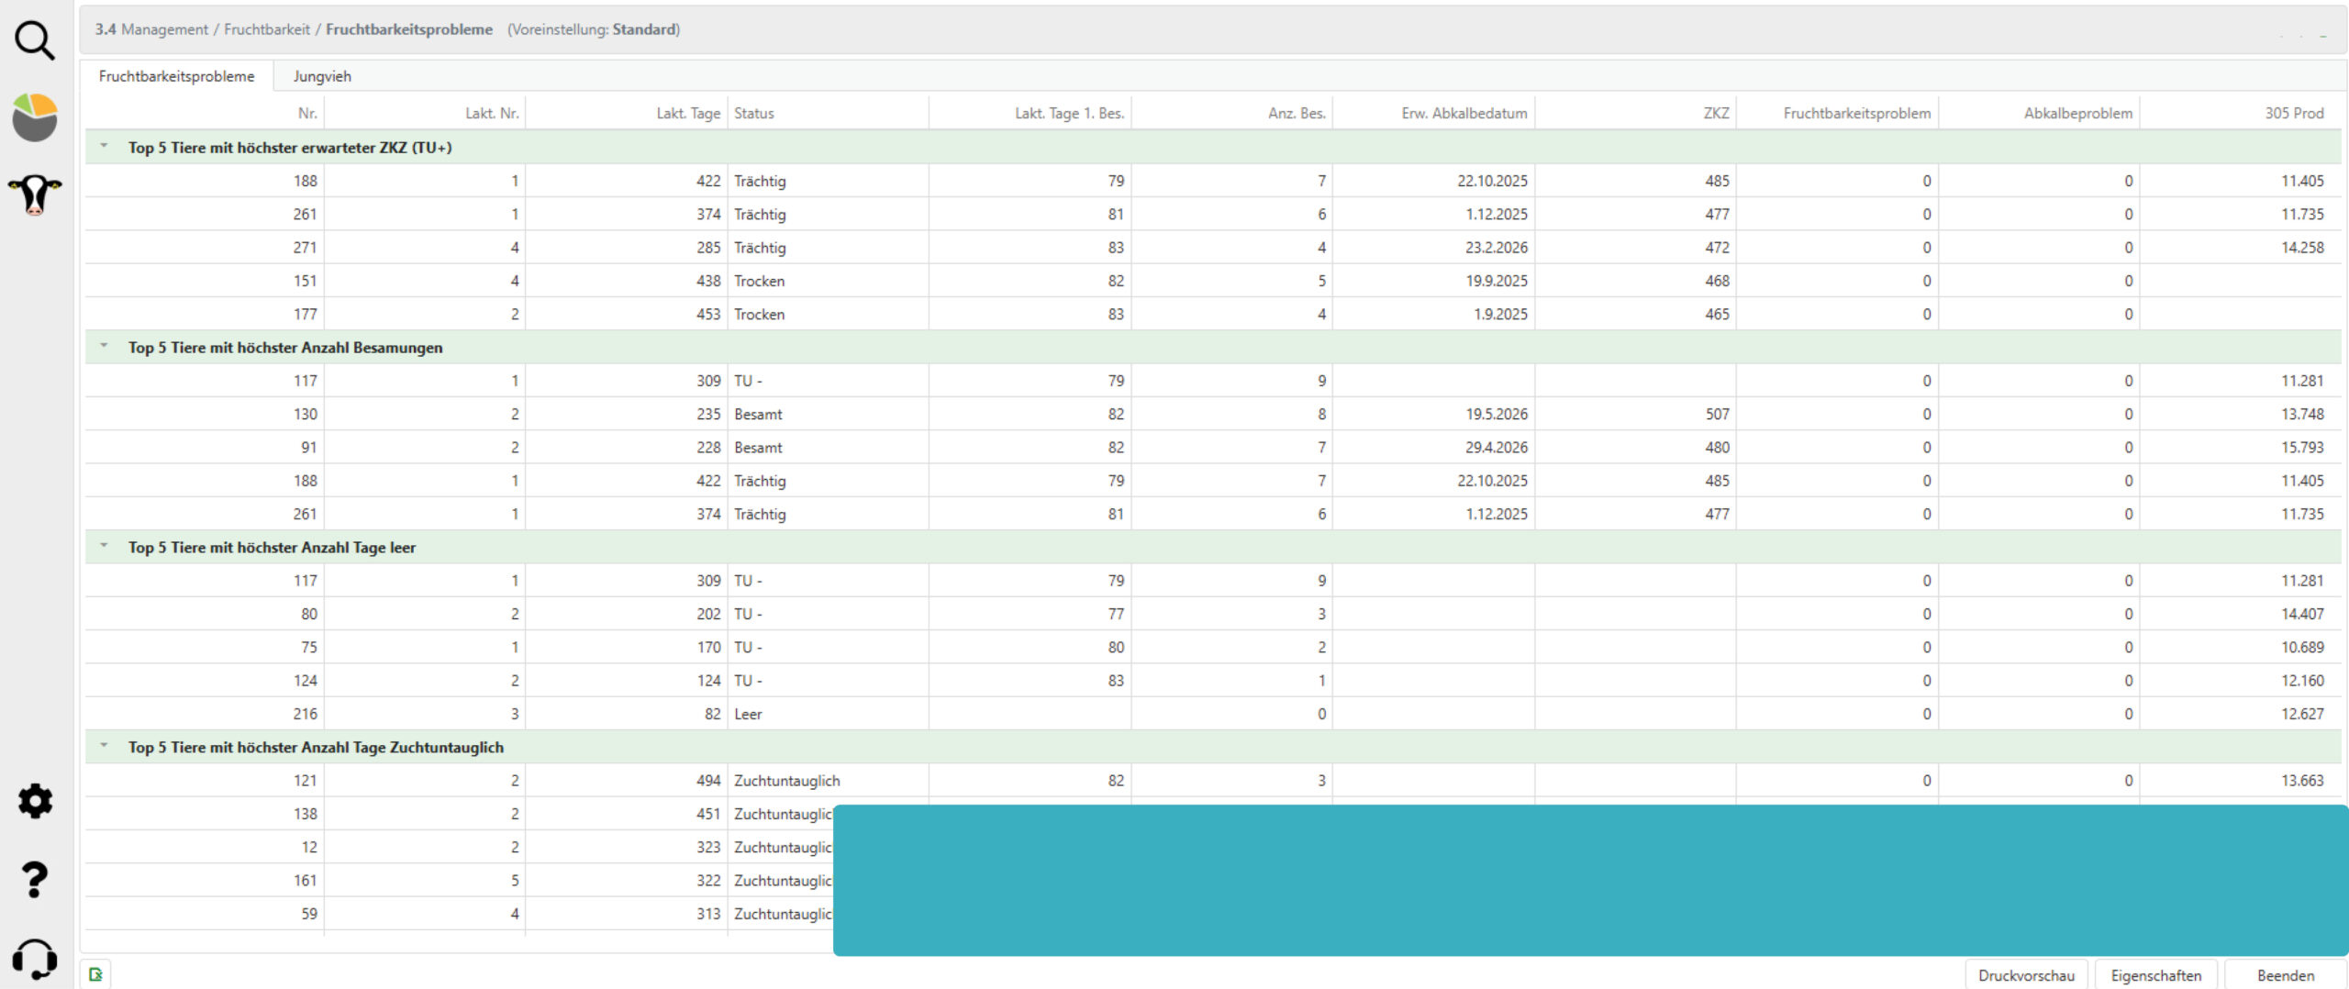Image resolution: width=2349 pixels, height=989 pixels.
Task: Switch to the Jungvieh tab
Action: coord(322,76)
